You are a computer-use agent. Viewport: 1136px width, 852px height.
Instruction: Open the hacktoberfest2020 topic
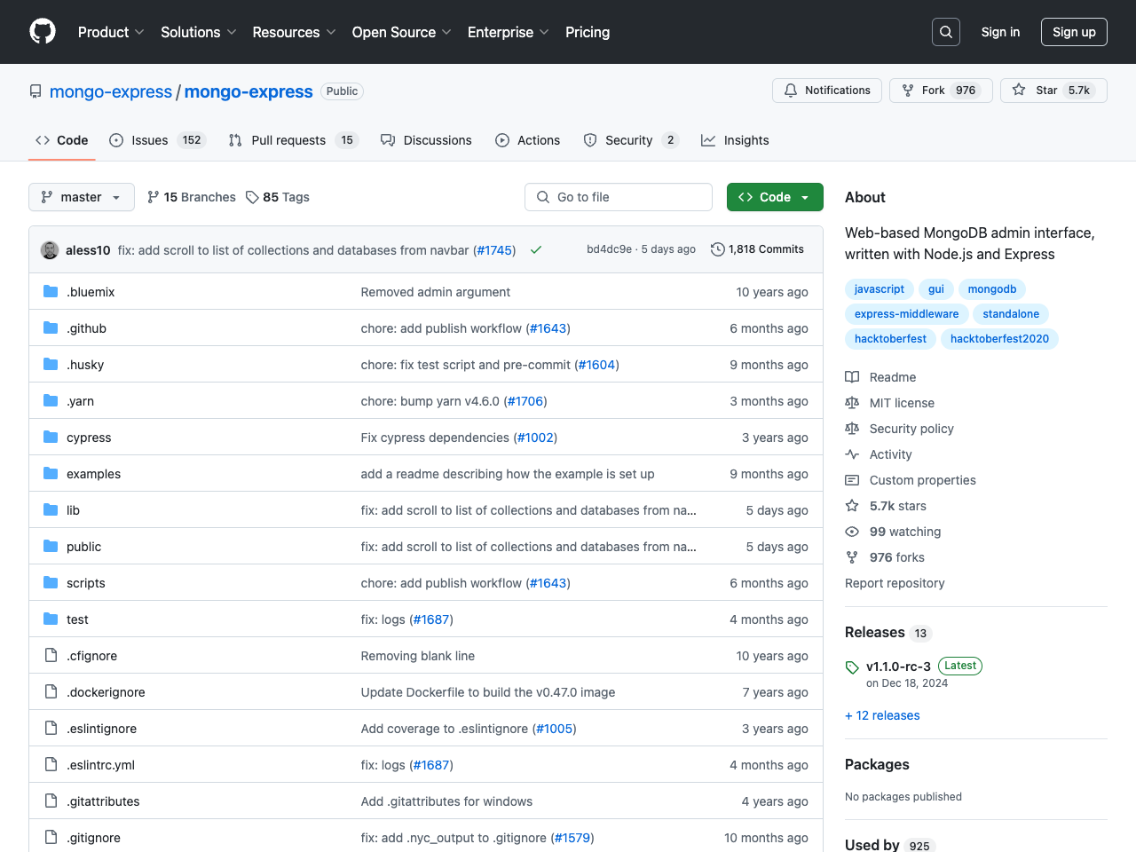click(999, 339)
